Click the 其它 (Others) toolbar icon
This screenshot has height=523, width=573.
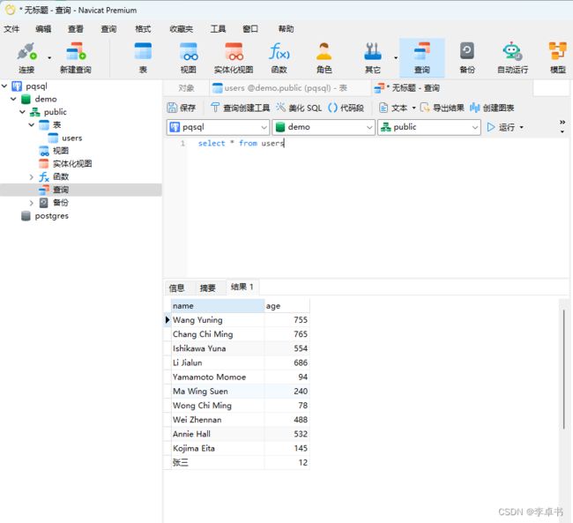372,58
